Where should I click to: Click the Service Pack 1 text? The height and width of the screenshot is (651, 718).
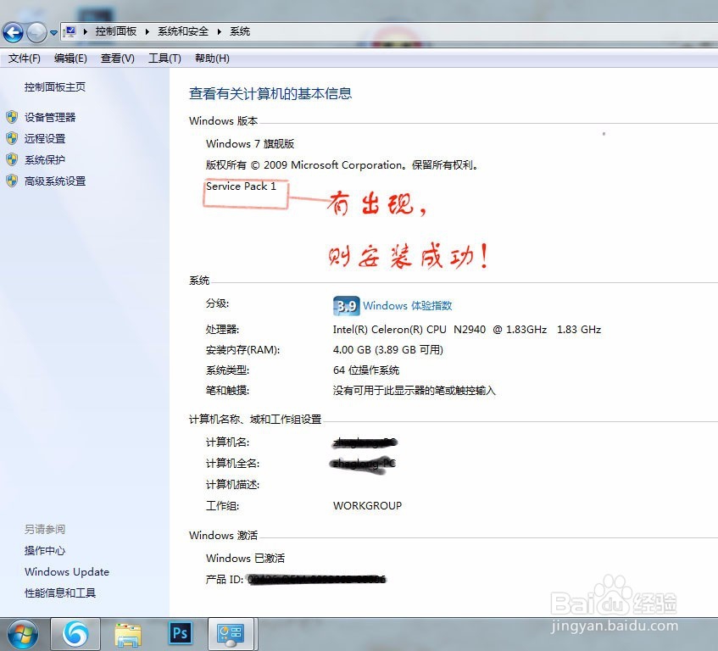[241, 186]
